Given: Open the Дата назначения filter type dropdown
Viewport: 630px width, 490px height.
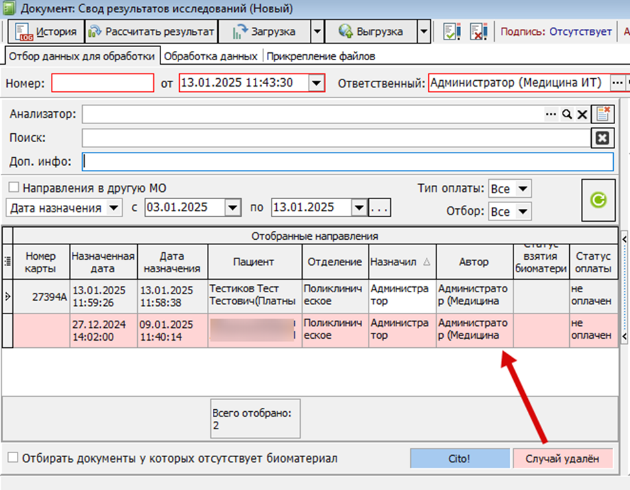Looking at the screenshot, I should pyautogui.click(x=114, y=208).
